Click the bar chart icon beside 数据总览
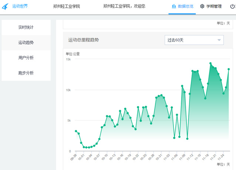 pyautogui.click(x=174, y=6)
